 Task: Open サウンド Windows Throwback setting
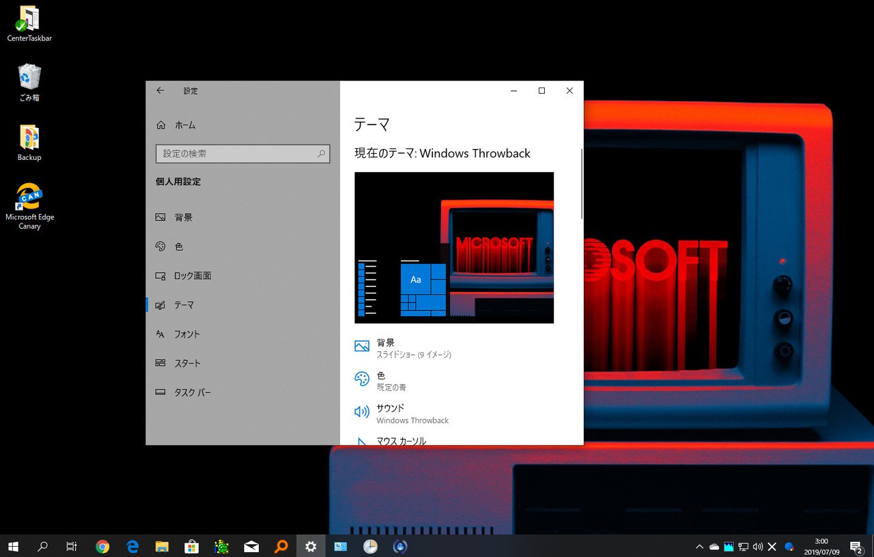coord(401,413)
